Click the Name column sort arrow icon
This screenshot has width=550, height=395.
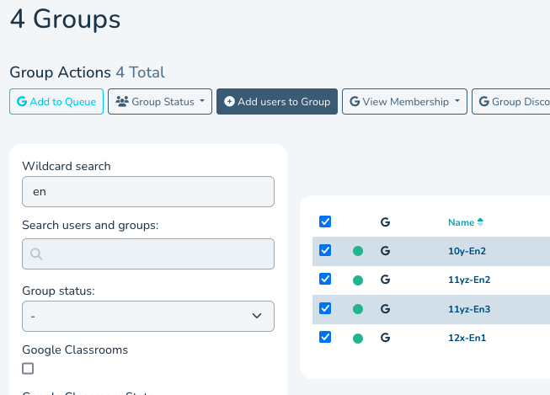(x=480, y=222)
